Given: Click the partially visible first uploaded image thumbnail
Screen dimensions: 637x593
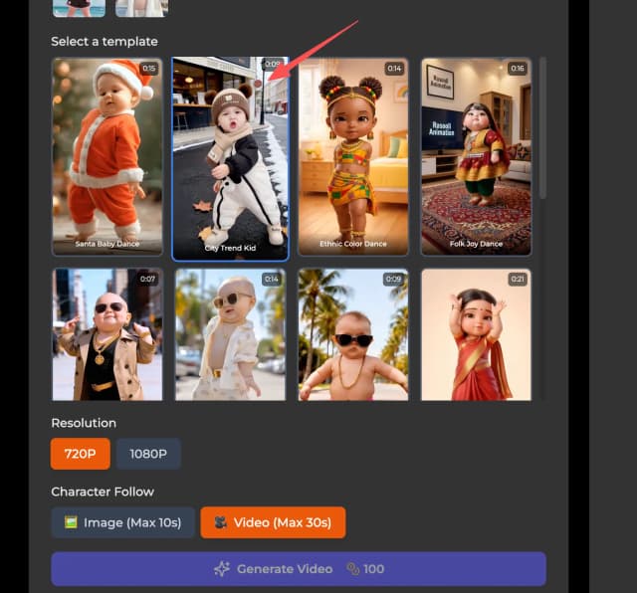Looking at the screenshot, I should coord(79,8).
